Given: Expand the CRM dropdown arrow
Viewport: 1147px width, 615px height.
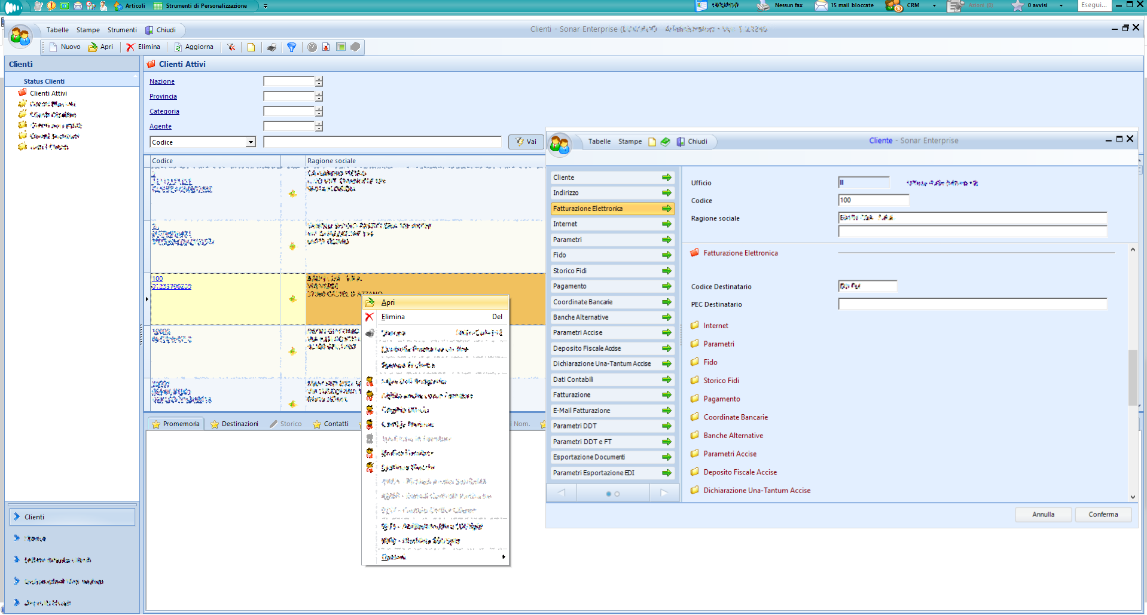Looking at the screenshot, I should point(934,5).
